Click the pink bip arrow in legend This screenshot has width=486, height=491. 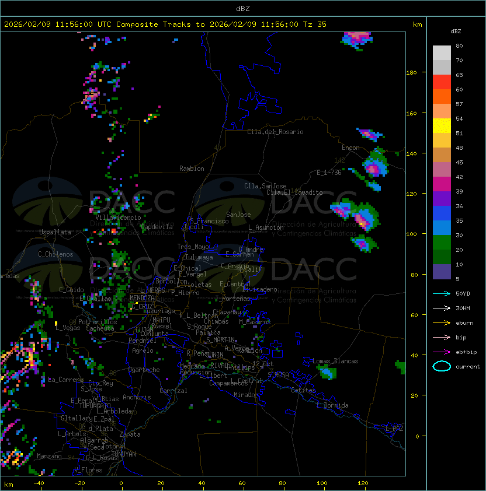point(442,337)
